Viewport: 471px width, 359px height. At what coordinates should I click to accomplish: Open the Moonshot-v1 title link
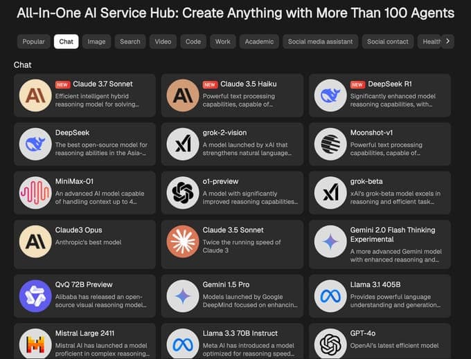tap(371, 133)
